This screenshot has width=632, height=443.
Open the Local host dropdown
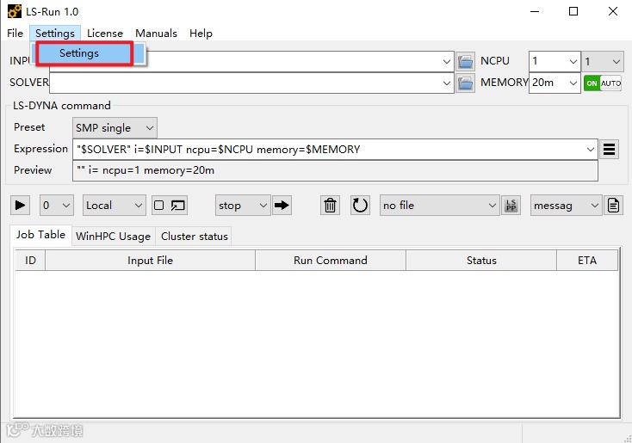pos(114,206)
